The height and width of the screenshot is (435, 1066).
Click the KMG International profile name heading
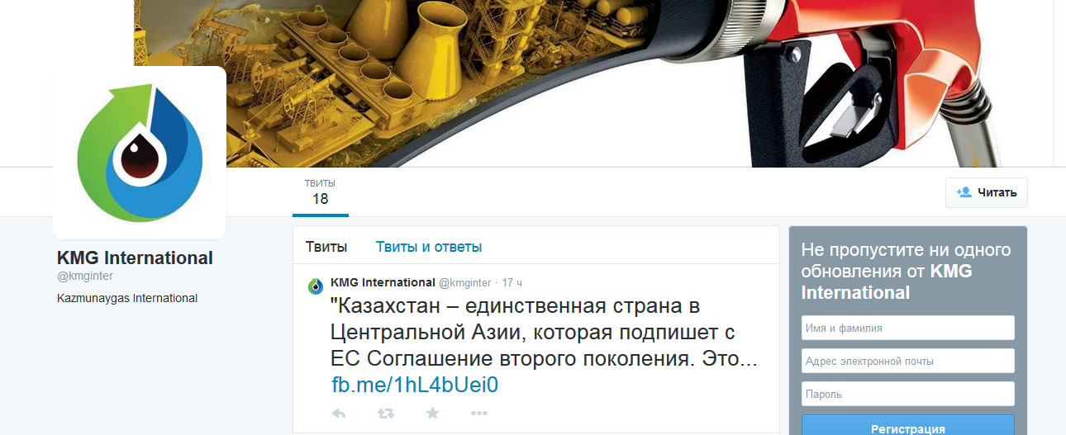coord(135,258)
